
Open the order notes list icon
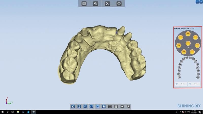(84, 4)
